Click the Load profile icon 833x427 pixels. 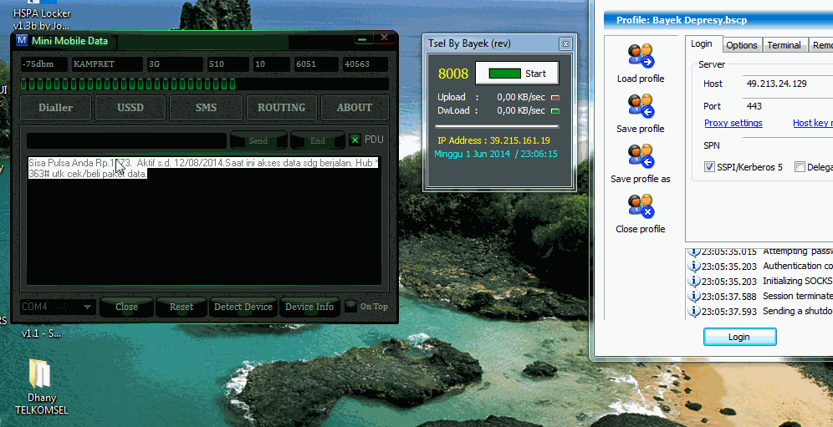pyautogui.click(x=640, y=56)
